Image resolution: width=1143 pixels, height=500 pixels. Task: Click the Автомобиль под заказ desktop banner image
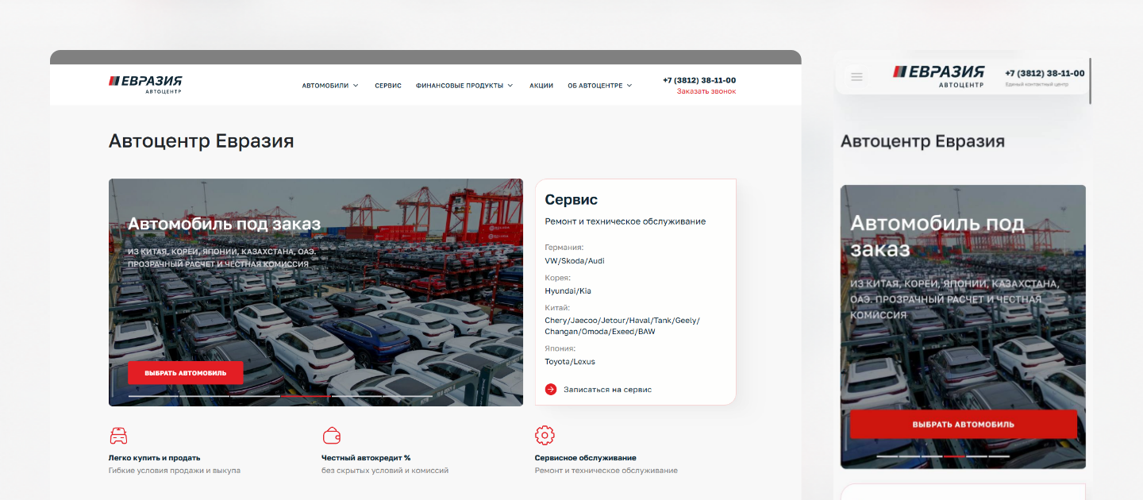pyautogui.click(x=316, y=292)
